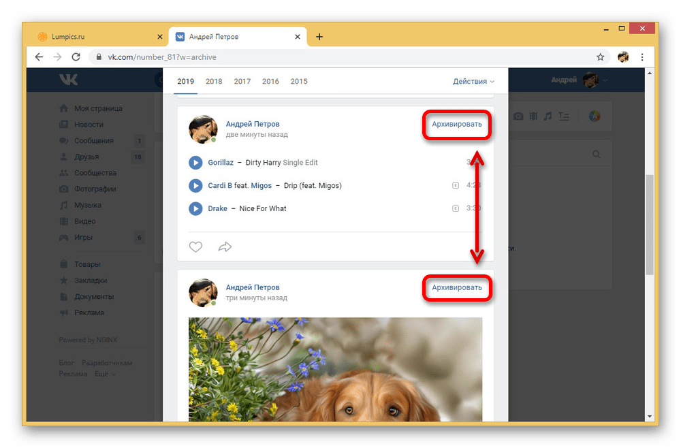The image size is (681, 448).
Task: Open Разработчикам footer link
Action: tap(107, 363)
